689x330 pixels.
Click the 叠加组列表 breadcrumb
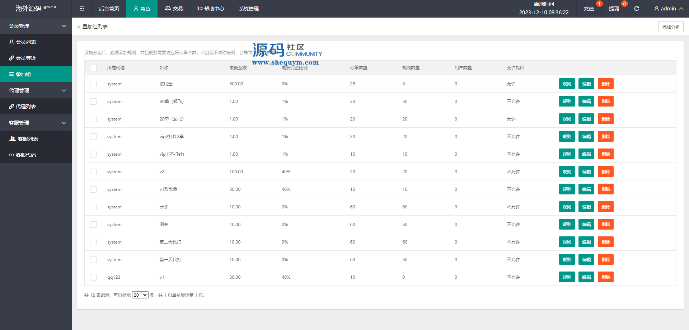click(x=95, y=27)
